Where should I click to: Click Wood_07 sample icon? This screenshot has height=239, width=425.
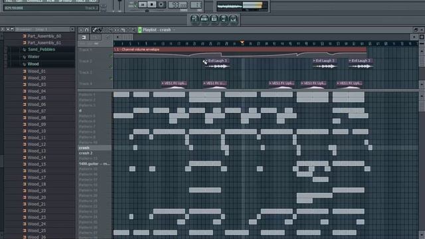tap(25, 111)
